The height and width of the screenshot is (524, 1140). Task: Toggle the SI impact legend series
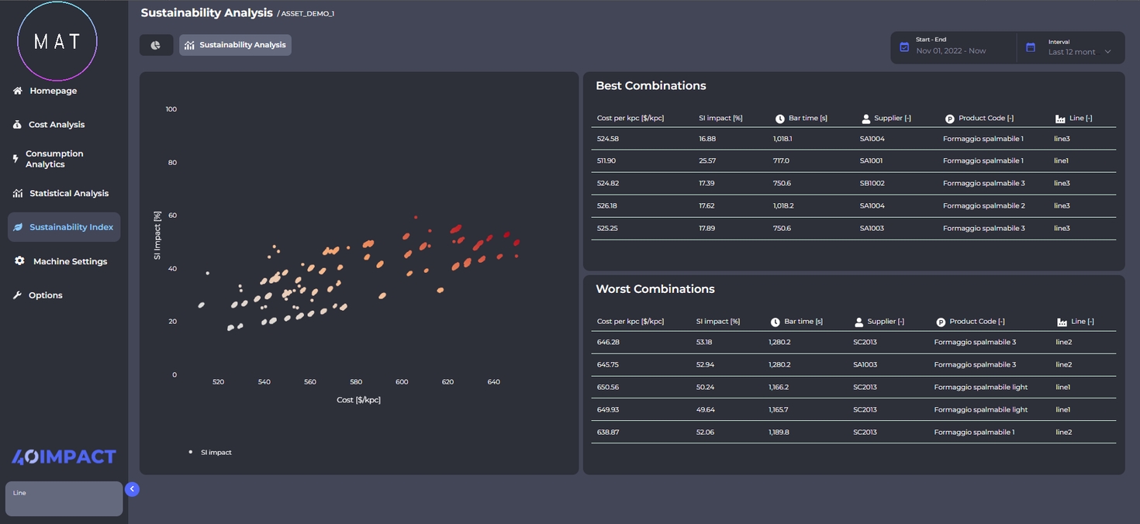point(210,452)
